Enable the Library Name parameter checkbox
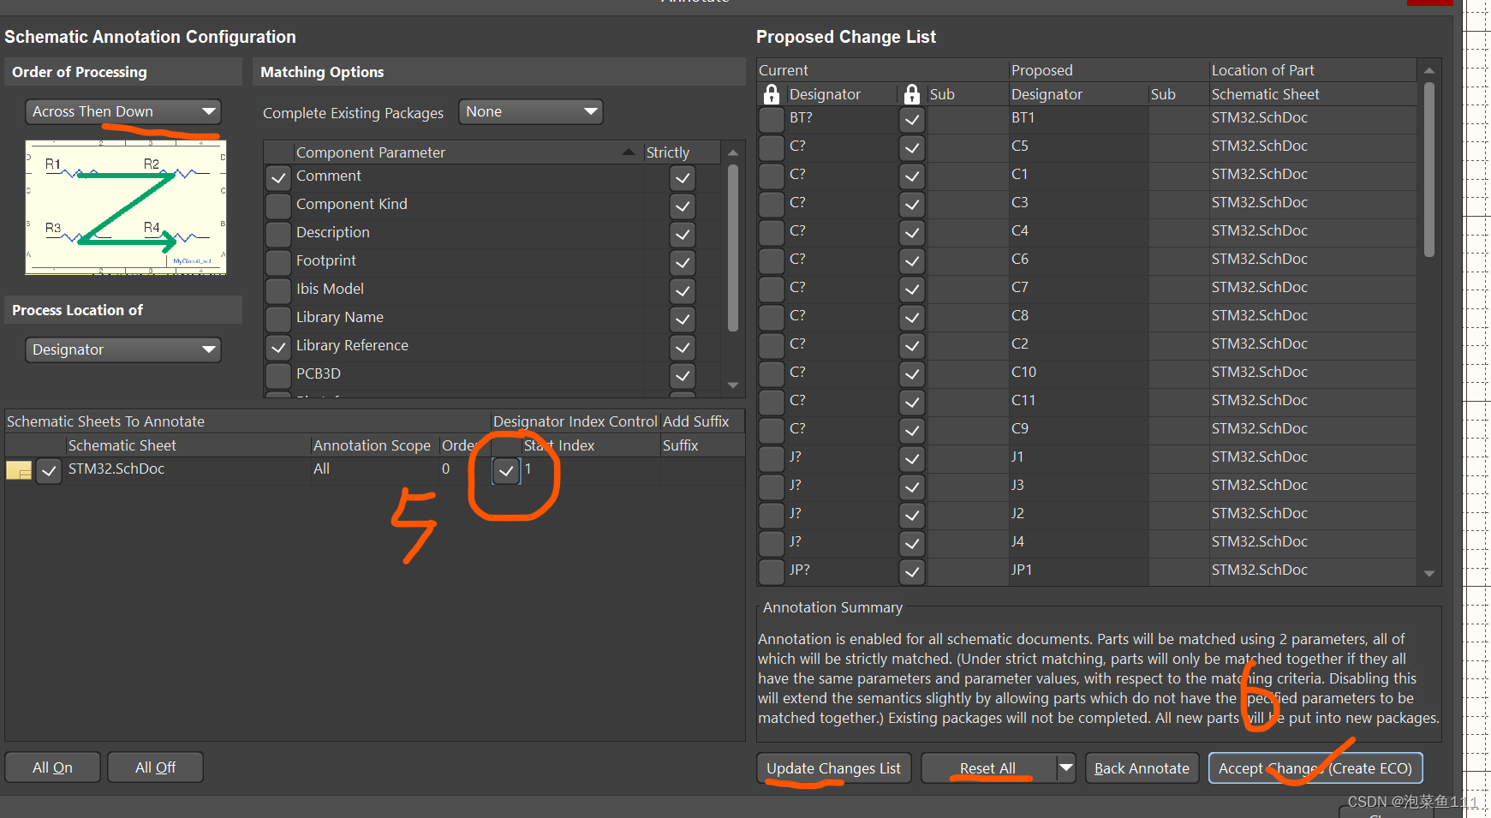 point(278,319)
